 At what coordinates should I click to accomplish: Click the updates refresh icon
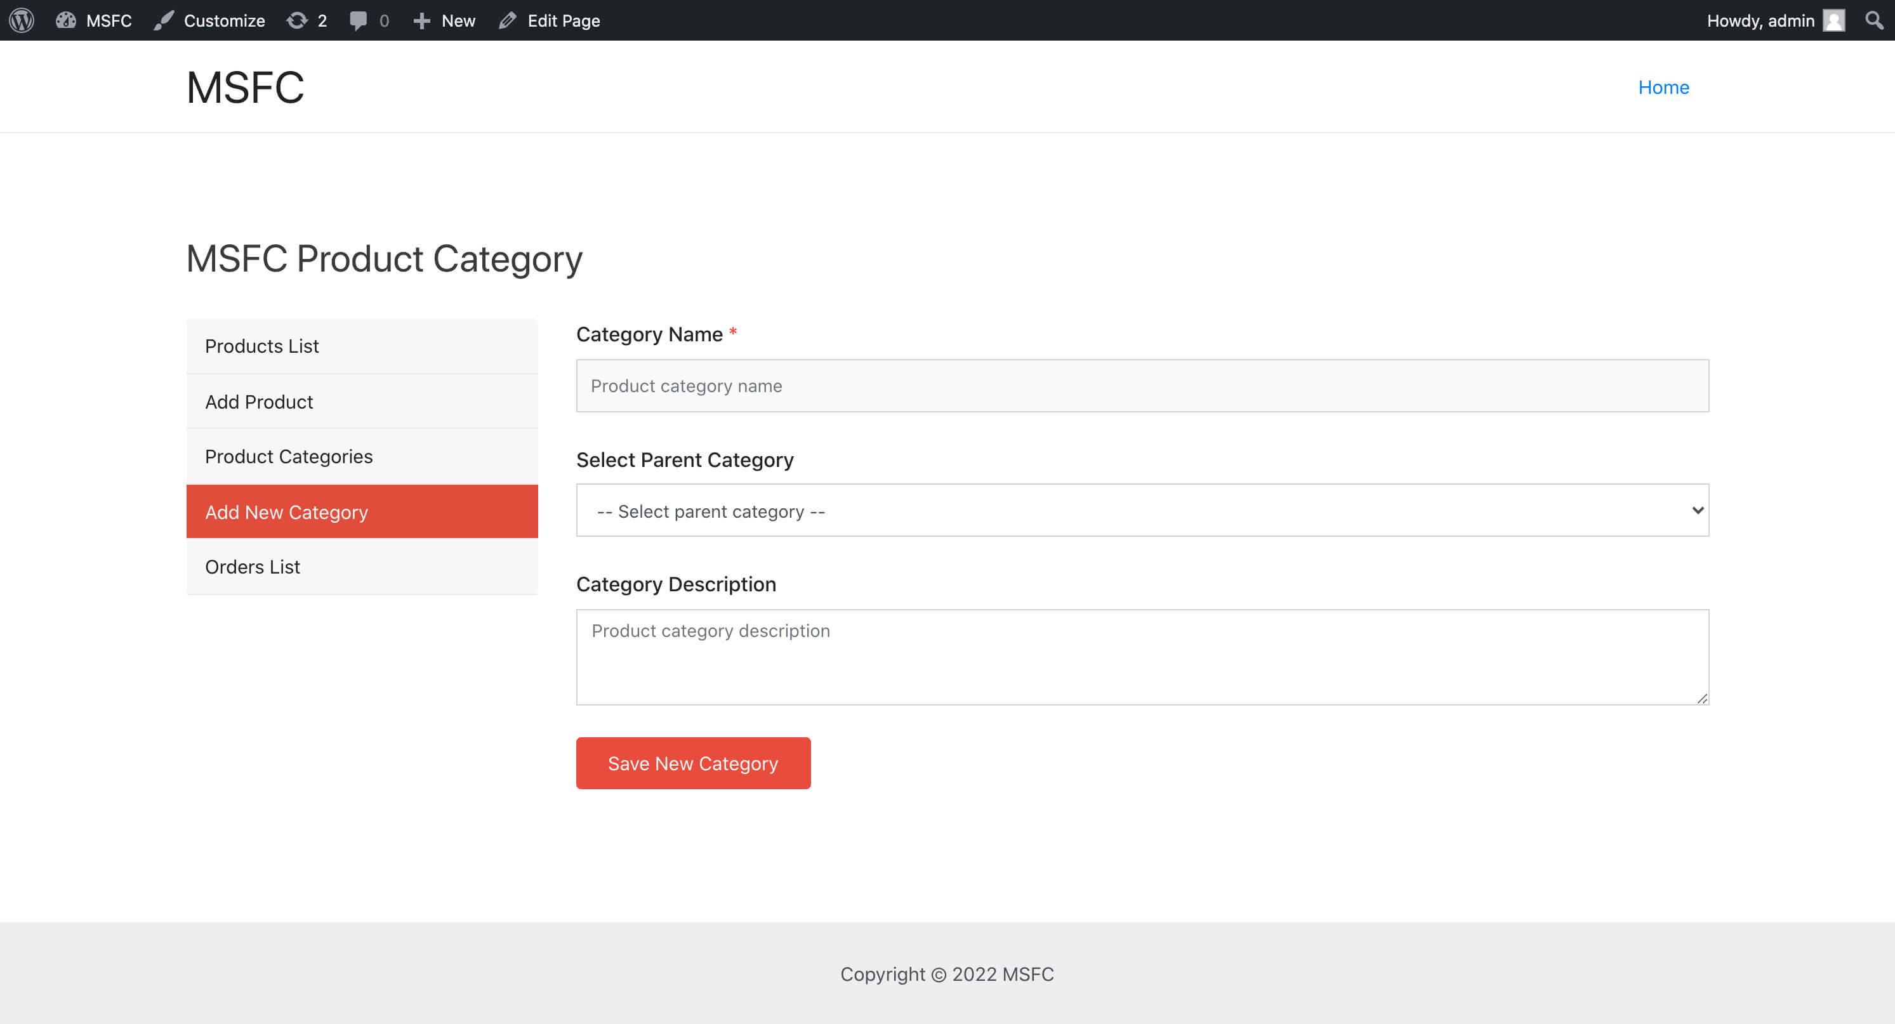click(x=297, y=20)
